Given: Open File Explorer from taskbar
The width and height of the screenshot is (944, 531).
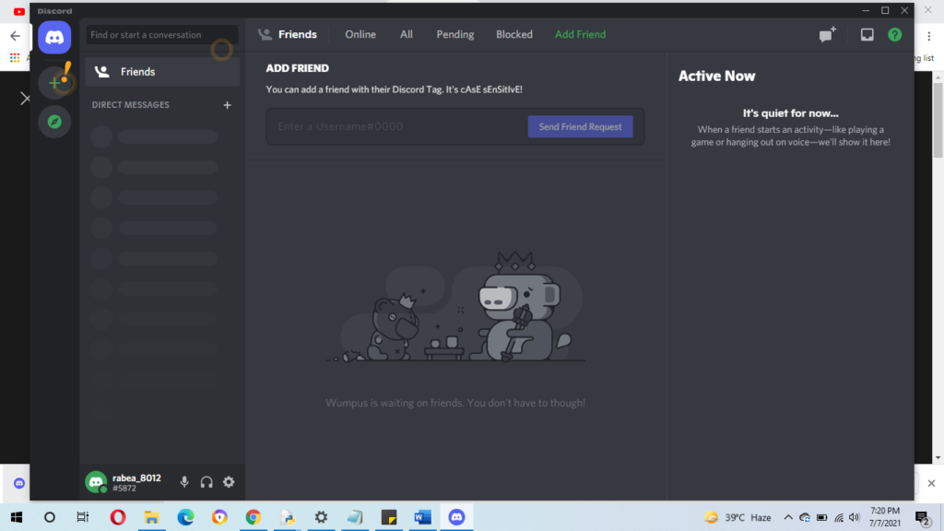Looking at the screenshot, I should click(x=151, y=517).
